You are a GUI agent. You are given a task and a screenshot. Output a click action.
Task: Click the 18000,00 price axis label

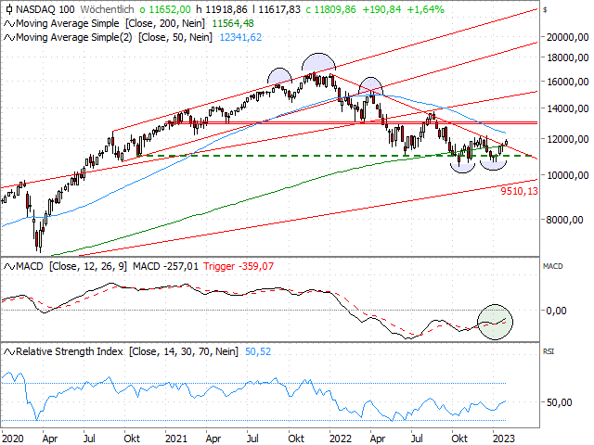pos(567,57)
